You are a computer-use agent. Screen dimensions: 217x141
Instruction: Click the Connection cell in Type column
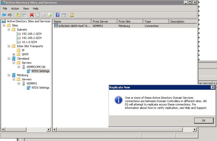[151, 26]
